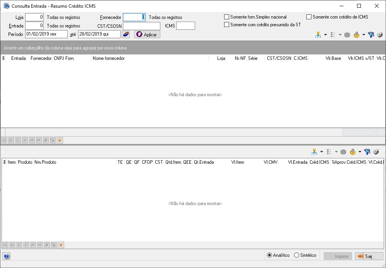386x268 pixels.
Task: Go to first record in items grid navigator
Action: pyautogui.click(x=5, y=245)
